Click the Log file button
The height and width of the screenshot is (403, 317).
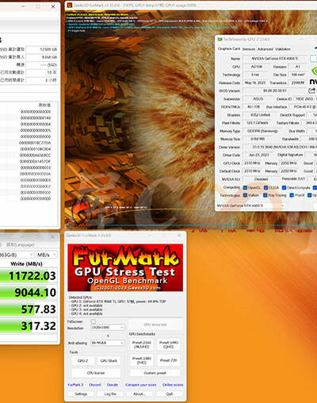click(110, 394)
